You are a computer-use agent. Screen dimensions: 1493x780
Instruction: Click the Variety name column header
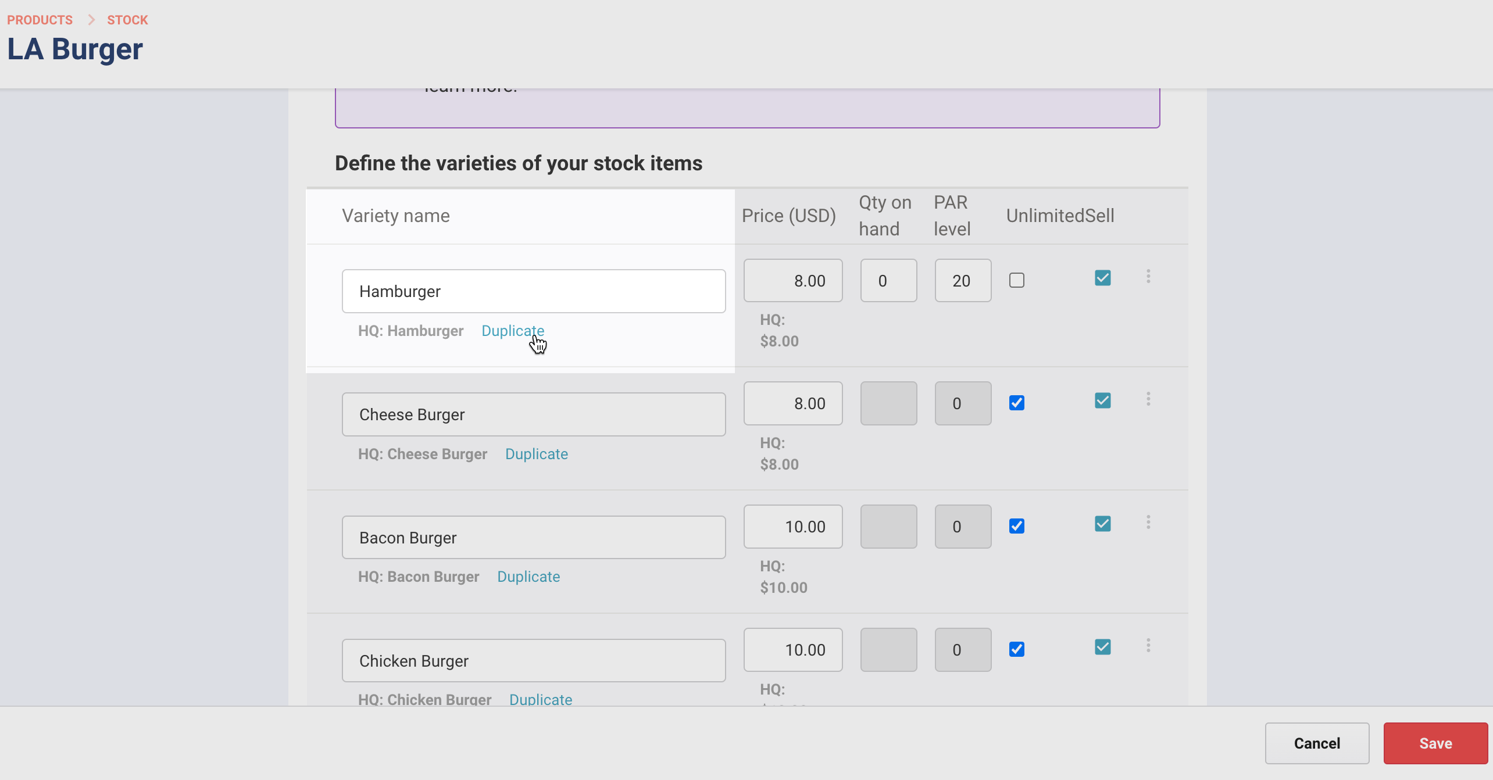click(395, 216)
